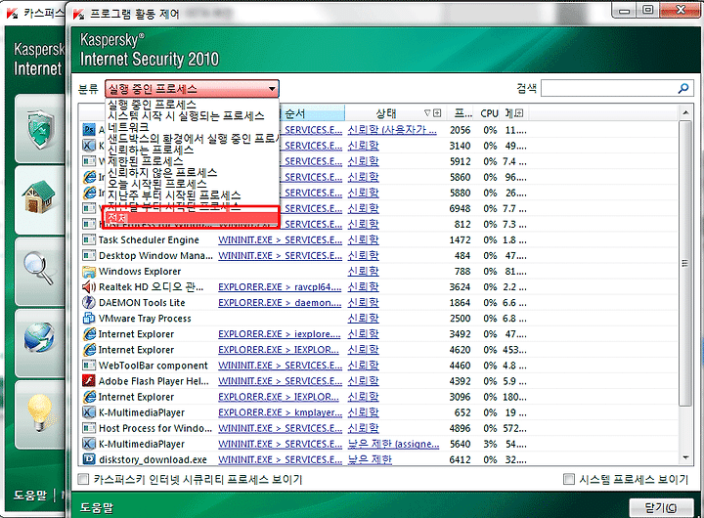The image size is (704, 518).
Task: Open the shield protection icon in Kaspersky main window sidebar
Action: [40, 129]
